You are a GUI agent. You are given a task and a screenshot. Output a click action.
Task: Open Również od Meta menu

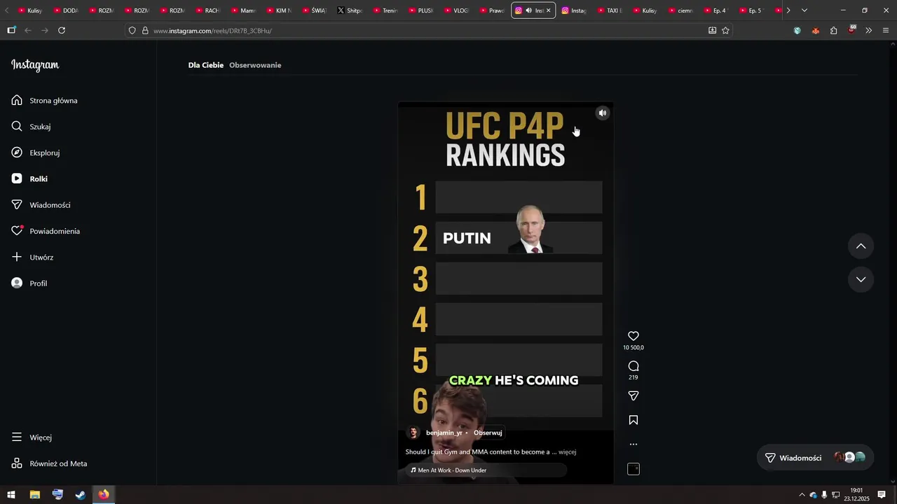pyautogui.click(x=49, y=463)
